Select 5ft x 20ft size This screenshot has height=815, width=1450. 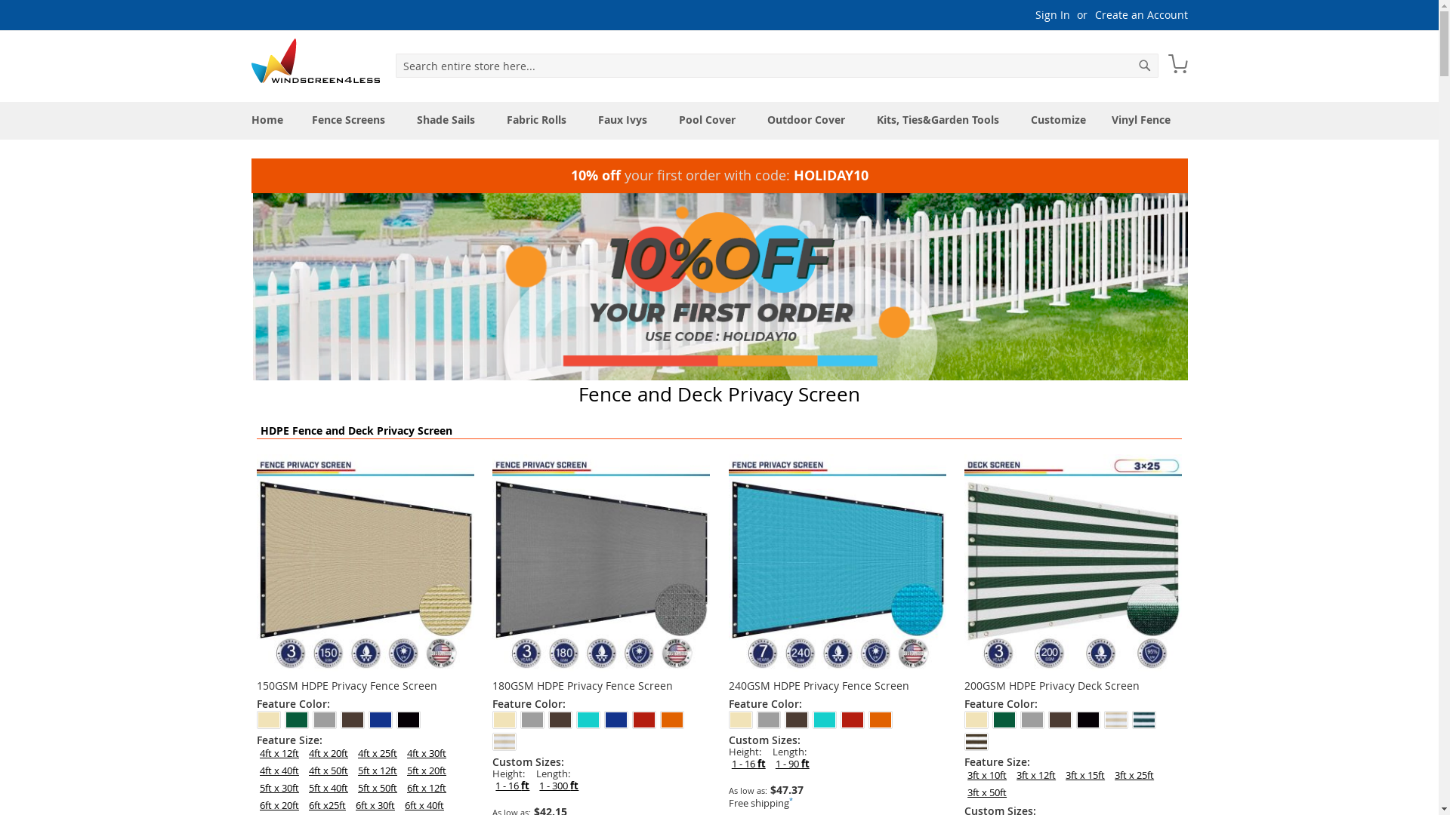pyautogui.click(x=427, y=770)
